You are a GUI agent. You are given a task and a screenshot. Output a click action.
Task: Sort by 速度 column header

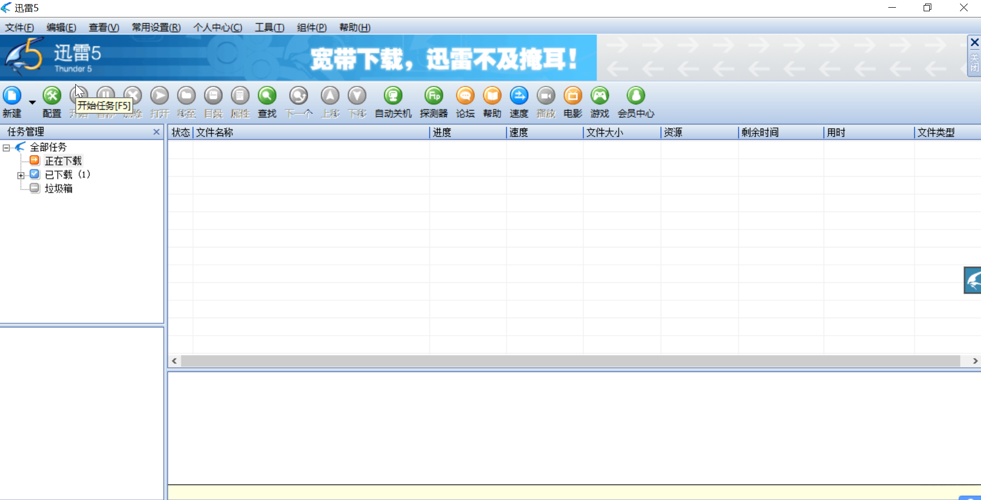(x=545, y=133)
